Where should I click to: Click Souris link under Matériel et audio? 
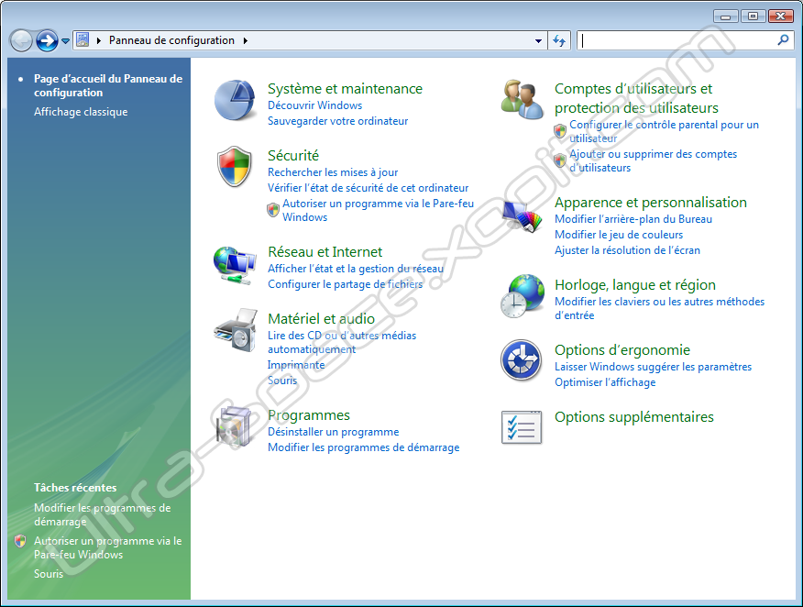tap(282, 381)
